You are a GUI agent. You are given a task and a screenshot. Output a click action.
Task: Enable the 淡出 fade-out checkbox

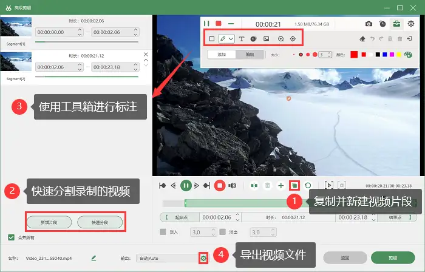[x=223, y=232]
